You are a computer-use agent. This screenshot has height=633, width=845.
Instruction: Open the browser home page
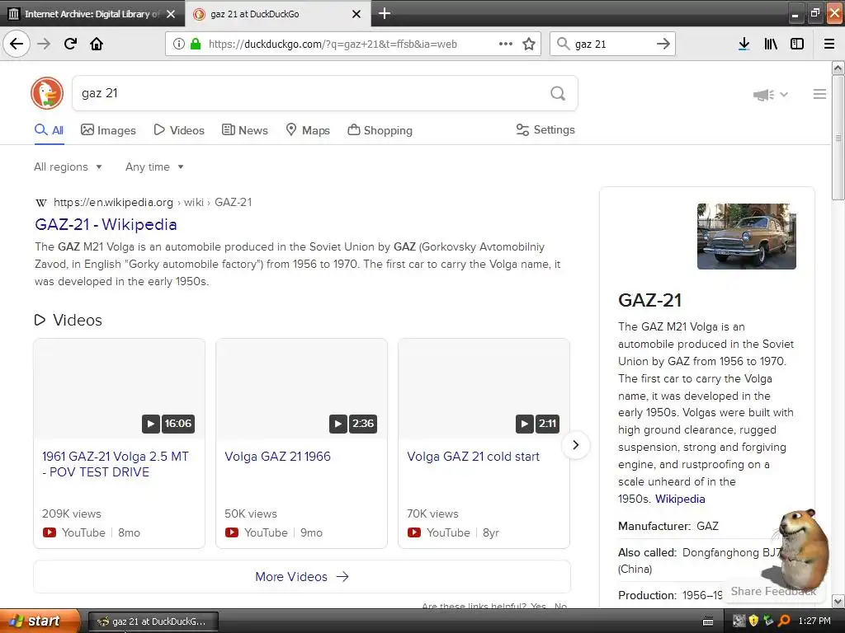[x=97, y=44]
